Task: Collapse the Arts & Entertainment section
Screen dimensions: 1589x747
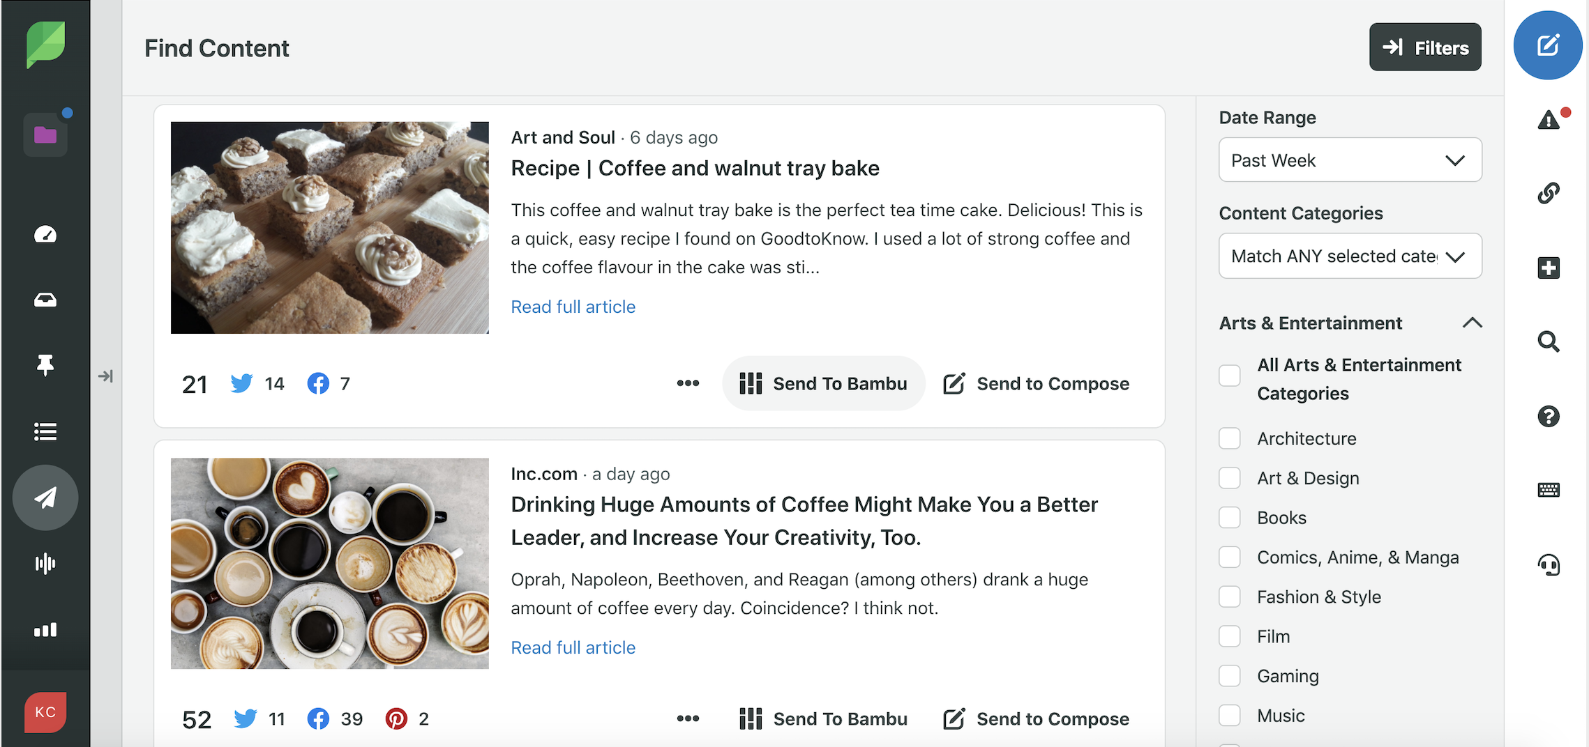Action: [1472, 323]
